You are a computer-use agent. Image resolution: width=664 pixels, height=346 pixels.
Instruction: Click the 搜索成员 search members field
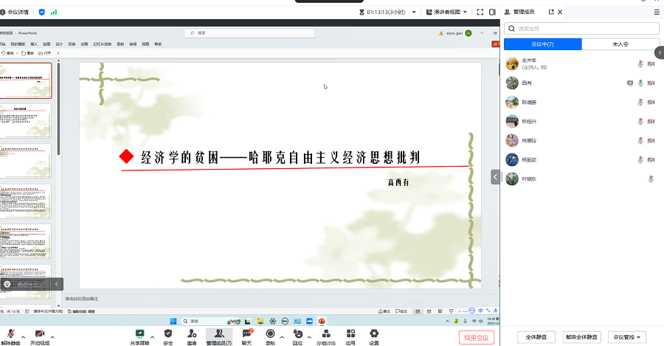[x=581, y=28]
